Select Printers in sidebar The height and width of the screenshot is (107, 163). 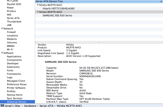click(11, 11)
